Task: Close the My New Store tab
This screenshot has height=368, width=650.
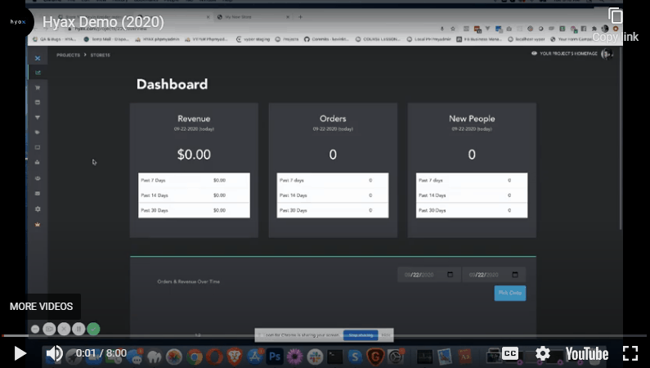Action: point(288,17)
